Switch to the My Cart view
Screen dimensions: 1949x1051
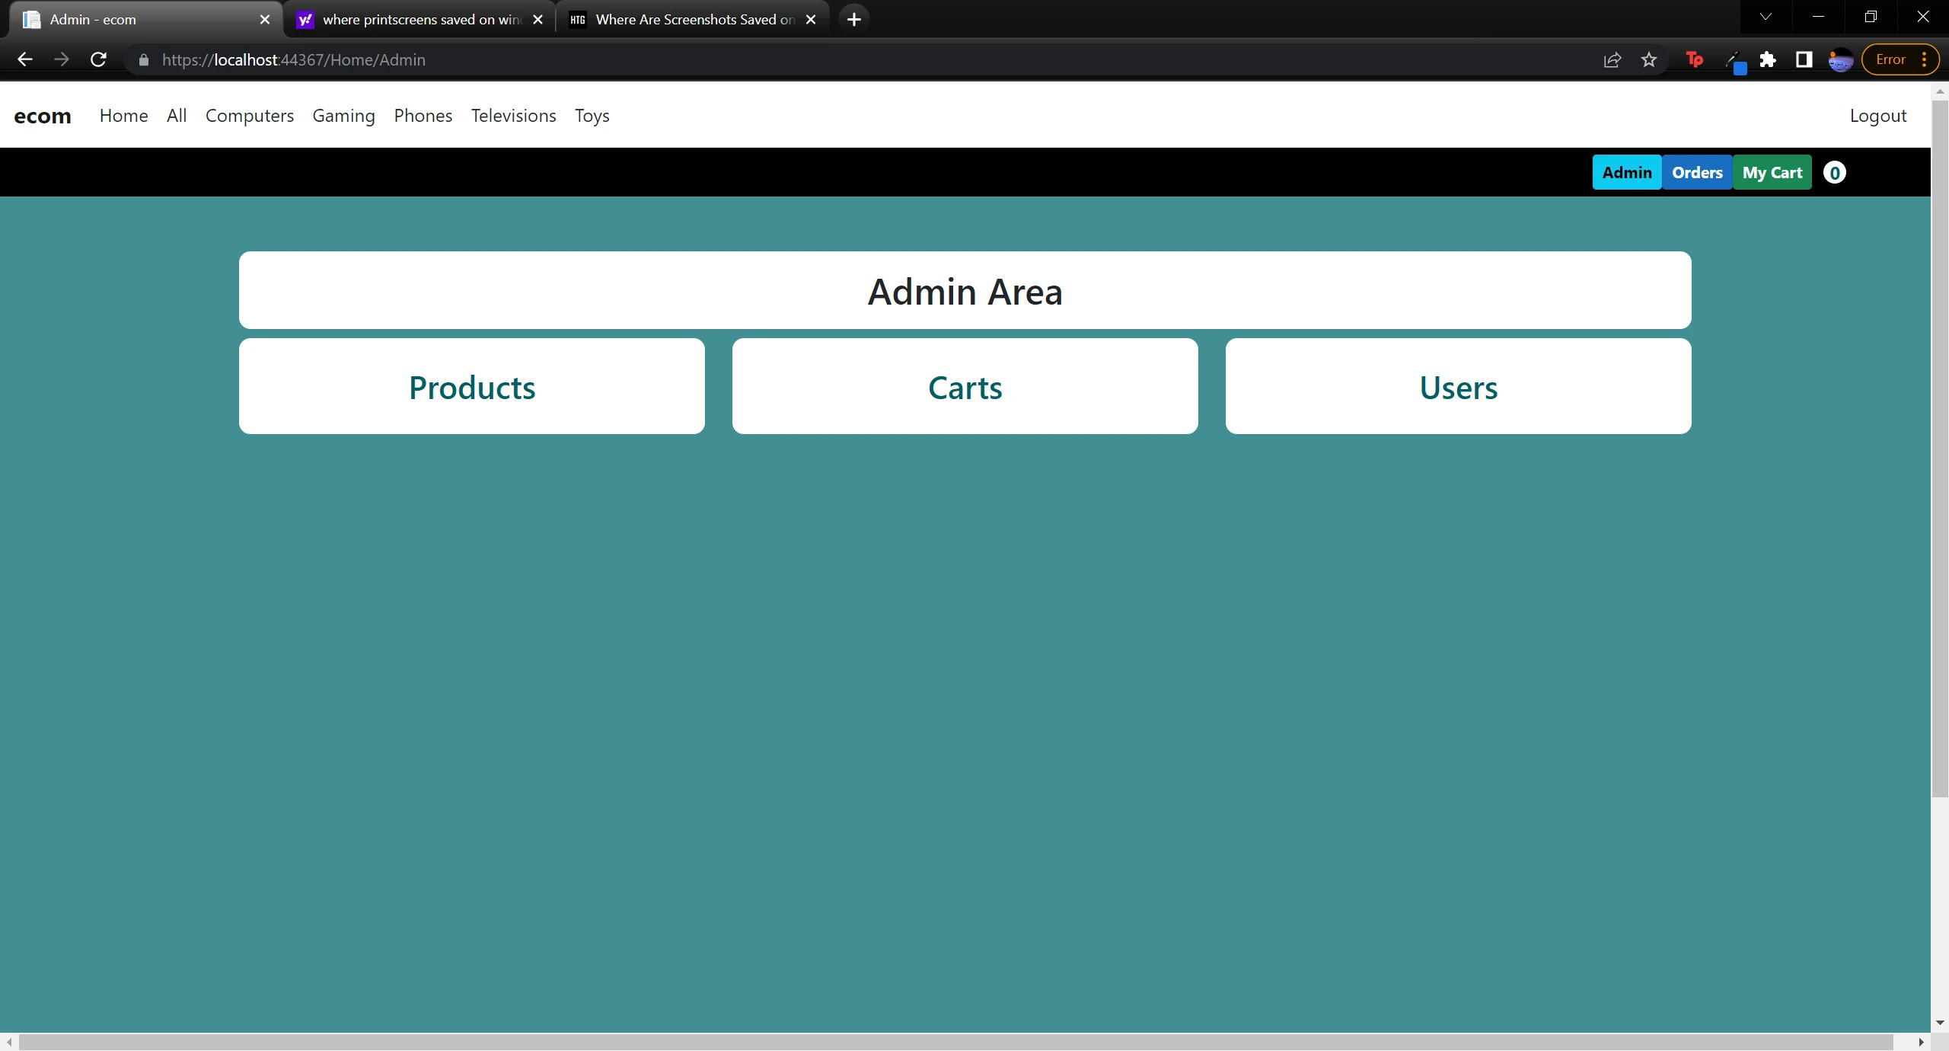tap(1772, 172)
